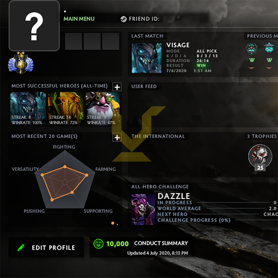This screenshot has width=278, height=278.
Task: Select the Visage last match portrait
Action: click(x=146, y=58)
